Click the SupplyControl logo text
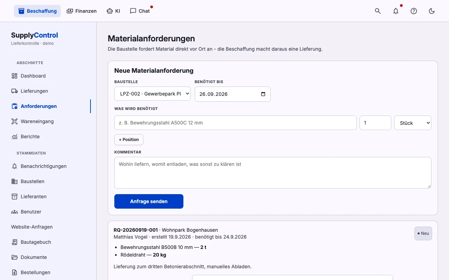Viewport: 449px width, 280px height. pos(35,35)
